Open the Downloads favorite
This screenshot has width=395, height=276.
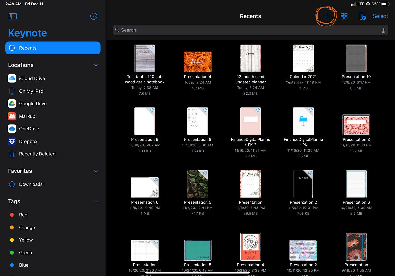(x=31, y=184)
